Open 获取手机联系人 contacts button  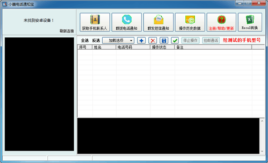[95, 22]
